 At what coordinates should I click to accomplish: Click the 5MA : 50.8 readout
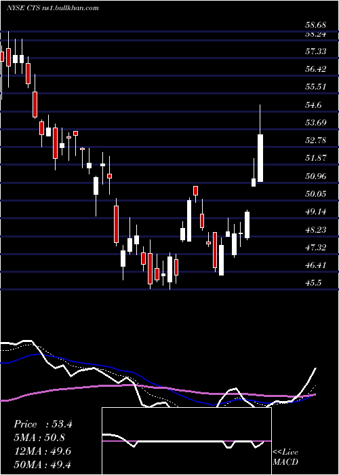(39, 438)
